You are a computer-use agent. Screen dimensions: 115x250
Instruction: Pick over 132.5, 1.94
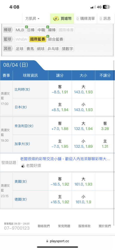tap(83, 126)
